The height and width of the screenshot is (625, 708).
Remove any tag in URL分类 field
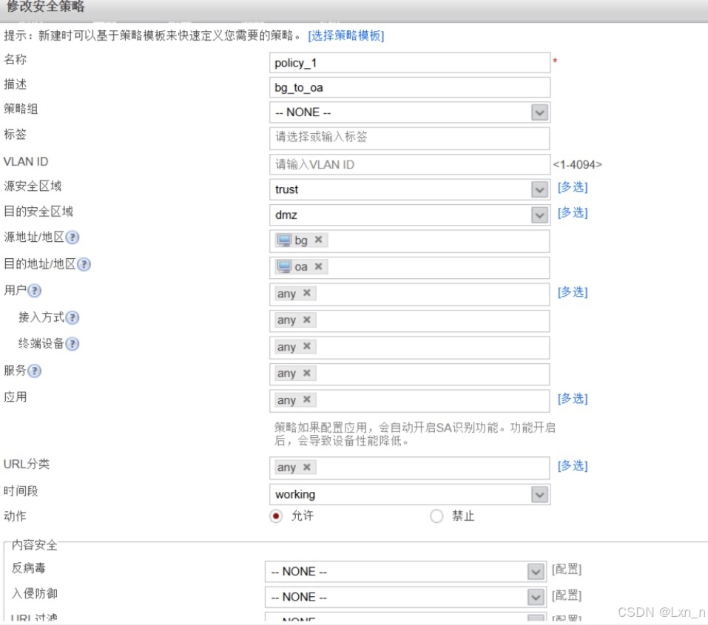(x=306, y=467)
